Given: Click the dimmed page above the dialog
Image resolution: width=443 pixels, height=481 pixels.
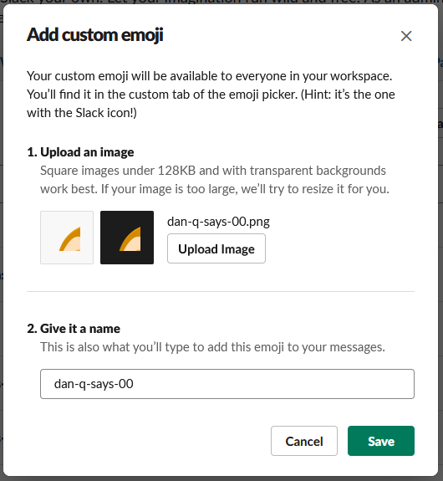Looking at the screenshot, I should 221,2.
